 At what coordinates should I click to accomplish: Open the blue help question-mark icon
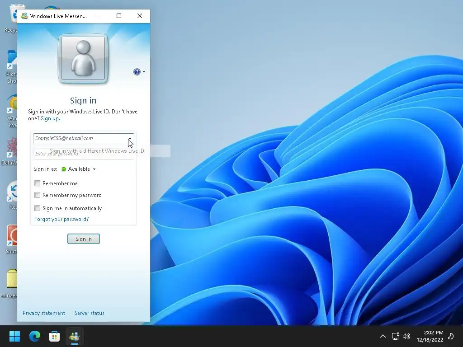point(137,72)
